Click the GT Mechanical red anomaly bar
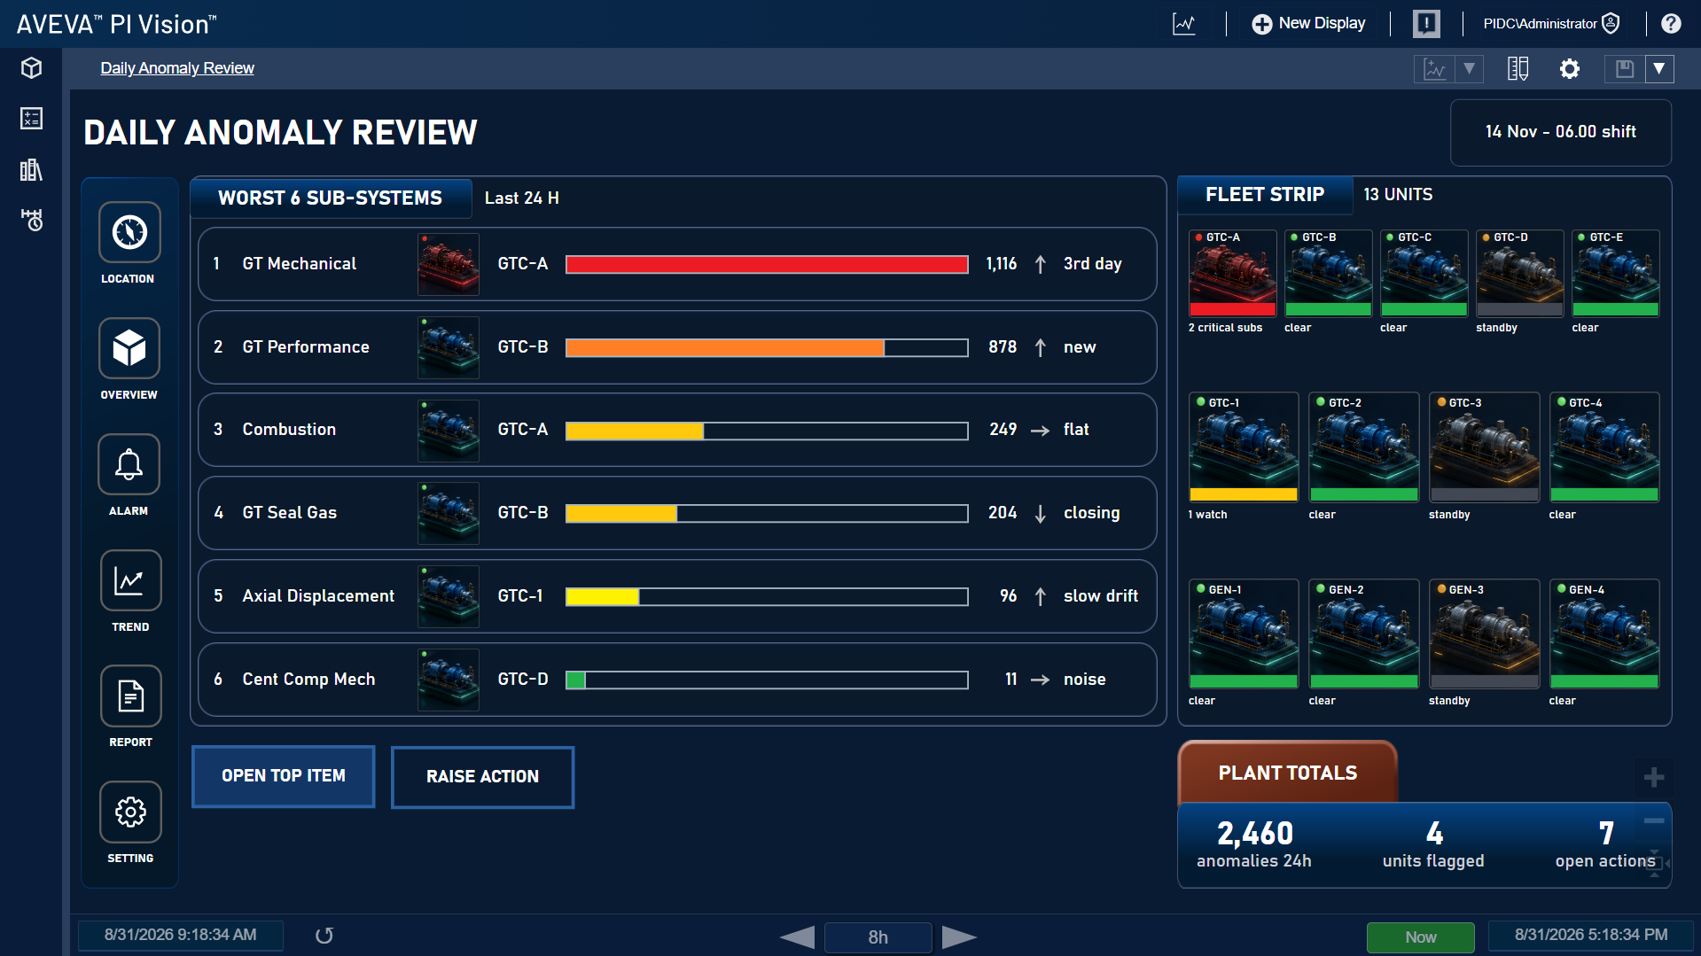Screen dimensions: 1701x956 767,264
